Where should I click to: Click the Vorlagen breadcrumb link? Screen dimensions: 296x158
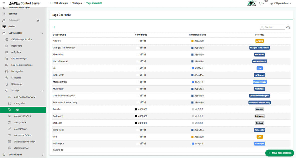(x=77, y=3)
